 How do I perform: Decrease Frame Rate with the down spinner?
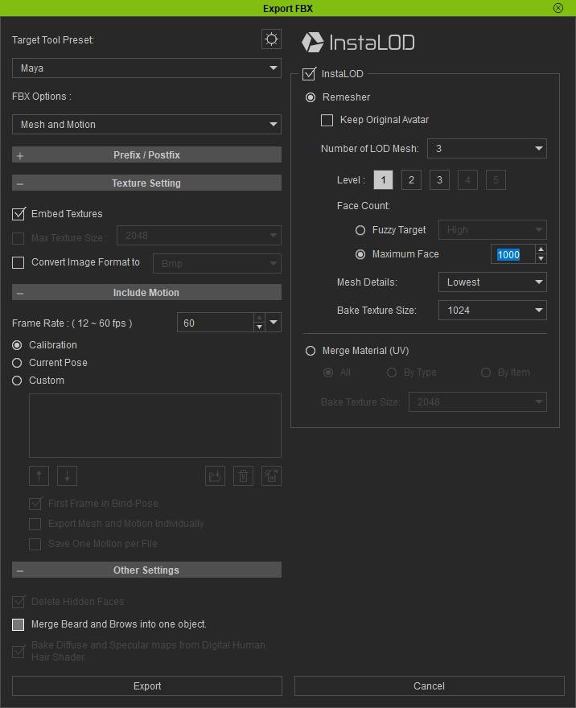259,327
